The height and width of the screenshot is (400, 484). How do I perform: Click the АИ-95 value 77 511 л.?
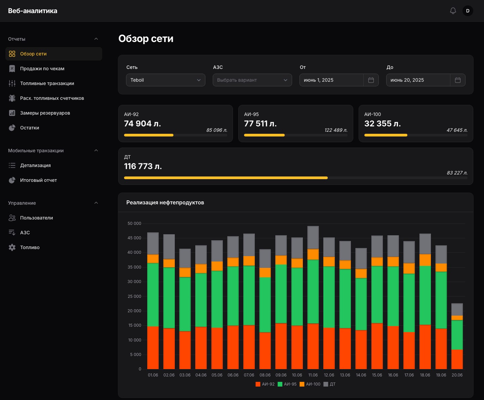(260, 124)
